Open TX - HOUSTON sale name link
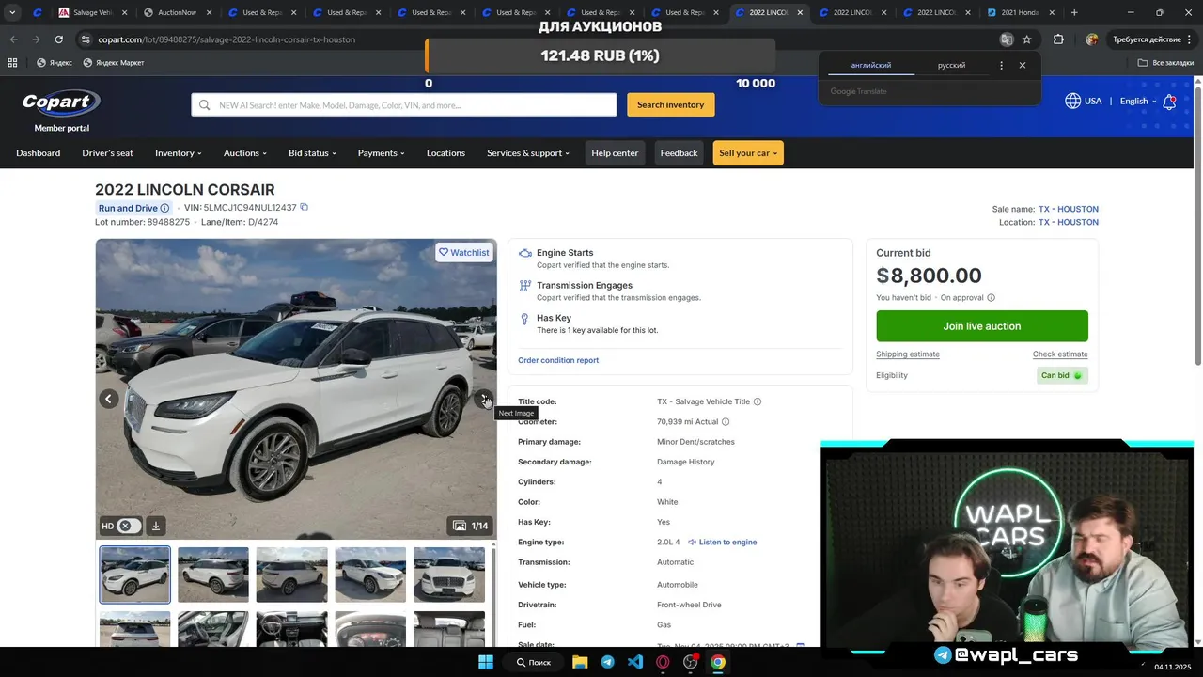The height and width of the screenshot is (677, 1203). 1068,209
